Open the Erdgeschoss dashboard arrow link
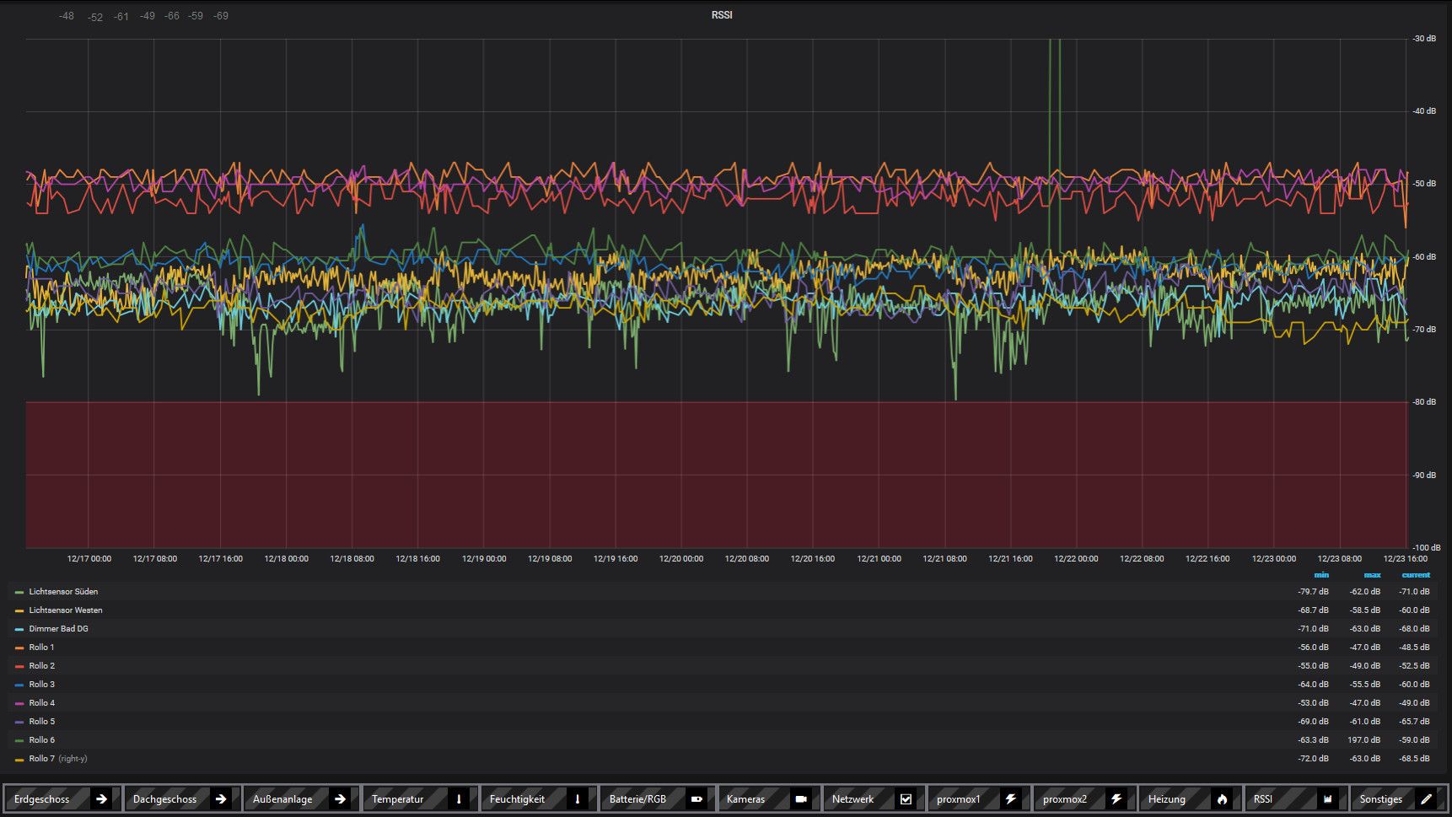The image size is (1452, 817). coord(101,799)
